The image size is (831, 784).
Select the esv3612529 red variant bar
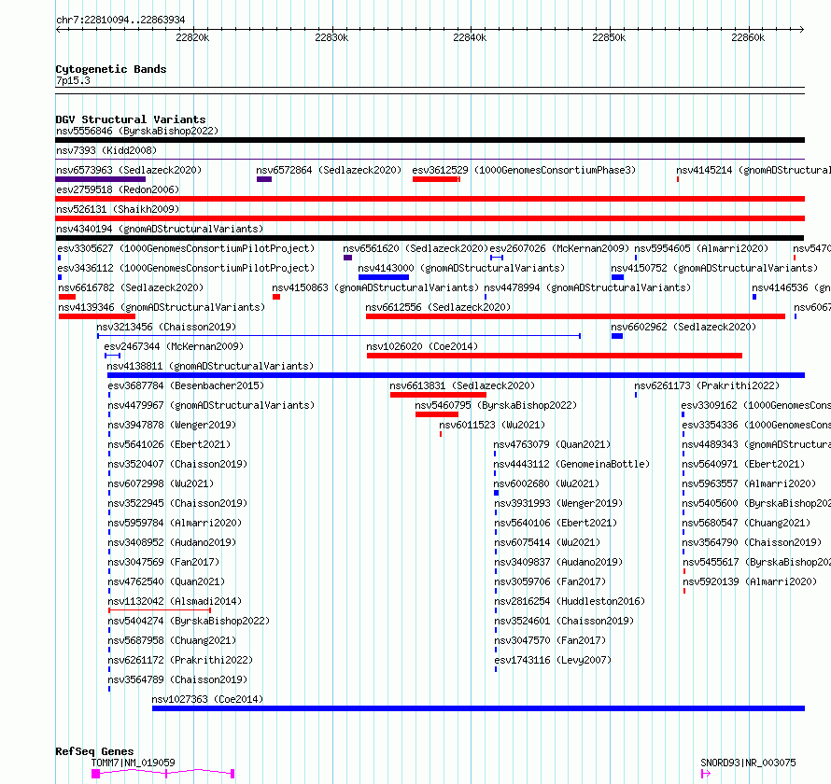437,179
